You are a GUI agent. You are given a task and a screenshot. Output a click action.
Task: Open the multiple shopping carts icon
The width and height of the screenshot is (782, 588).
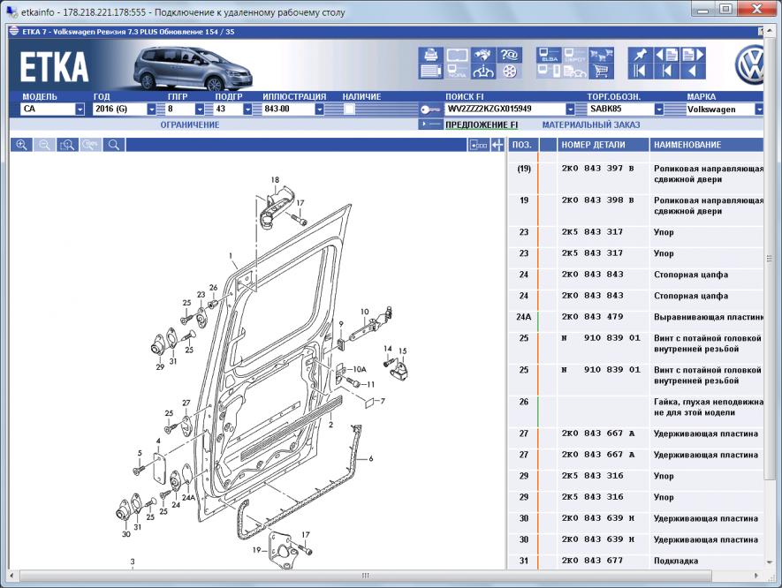pos(601,55)
